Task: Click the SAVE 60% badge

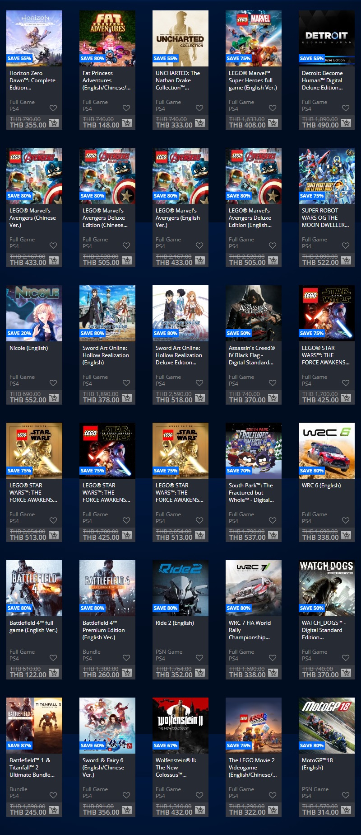Action: pos(93,745)
